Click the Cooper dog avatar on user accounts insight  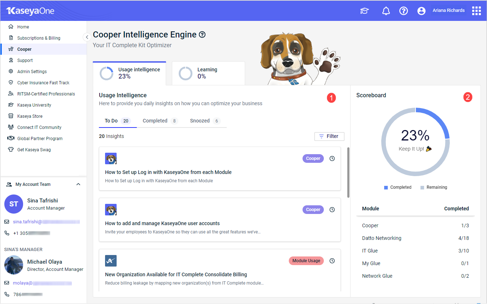click(111, 210)
